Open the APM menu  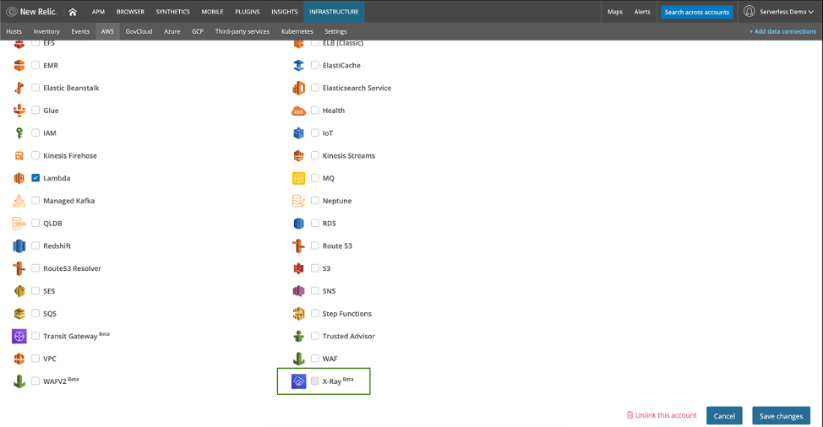click(x=98, y=12)
